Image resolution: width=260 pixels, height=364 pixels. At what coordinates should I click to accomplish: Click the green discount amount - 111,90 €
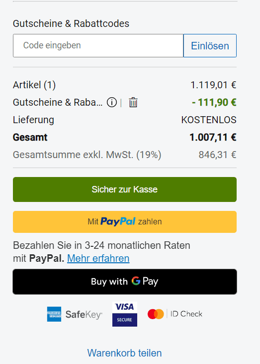(214, 102)
